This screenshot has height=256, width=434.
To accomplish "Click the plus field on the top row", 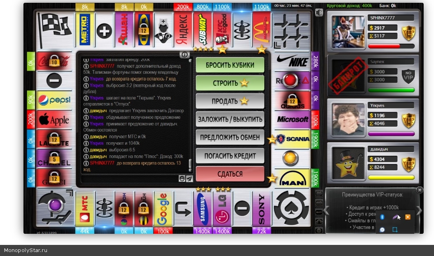I will (105, 31).
